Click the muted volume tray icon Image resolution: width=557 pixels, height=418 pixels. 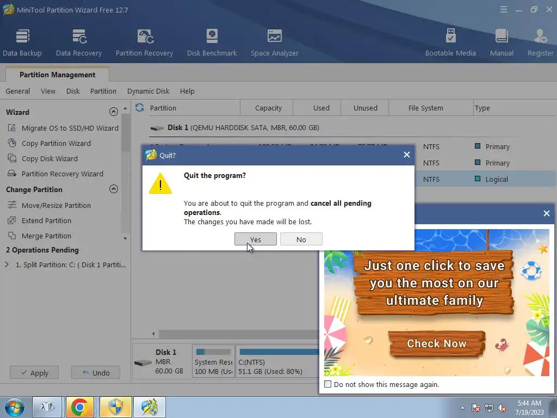point(502,408)
